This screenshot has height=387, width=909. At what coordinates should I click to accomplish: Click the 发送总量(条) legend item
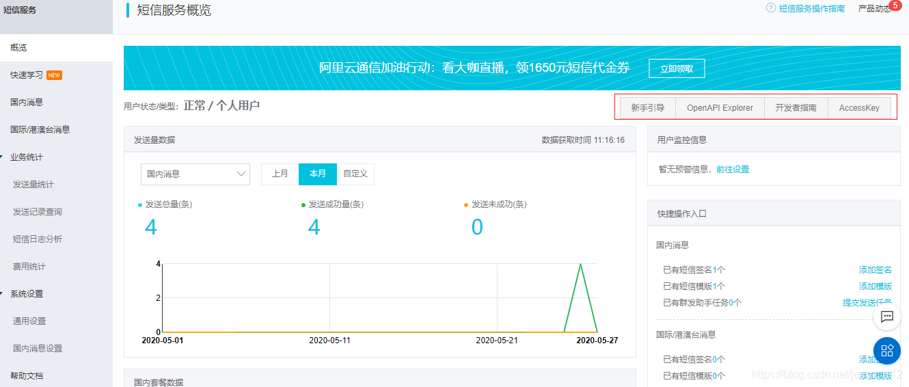[x=165, y=204]
